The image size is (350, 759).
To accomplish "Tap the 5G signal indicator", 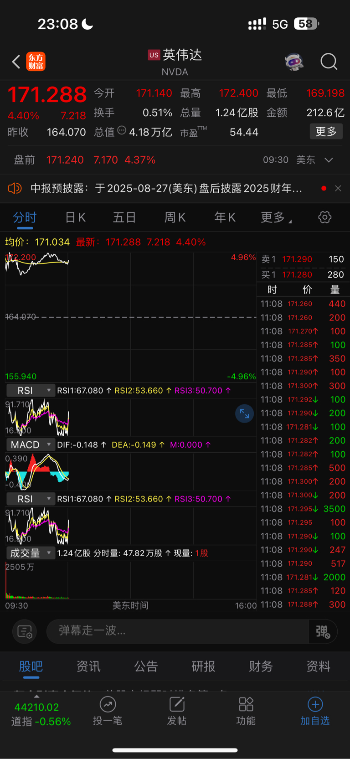I will [280, 24].
